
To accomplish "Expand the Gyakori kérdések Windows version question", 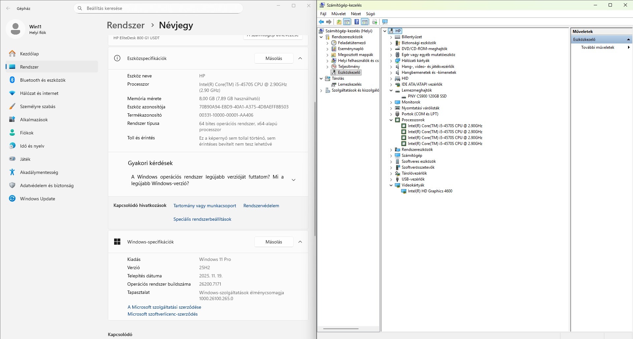I will [x=294, y=180].
